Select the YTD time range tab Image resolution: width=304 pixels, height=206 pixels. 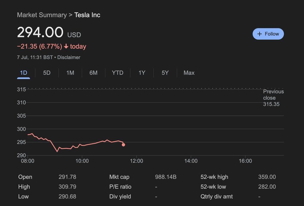coord(118,73)
